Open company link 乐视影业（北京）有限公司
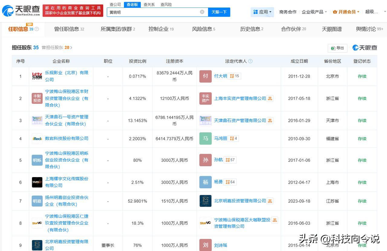 coord(67,76)
